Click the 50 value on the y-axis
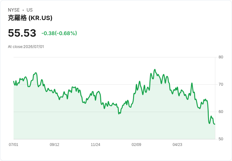This screenshot has height=161, width=232. (221, 139)
